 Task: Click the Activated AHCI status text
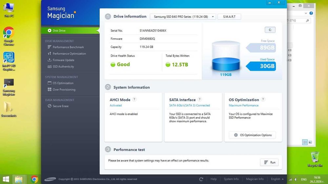(x=116, y=105)
